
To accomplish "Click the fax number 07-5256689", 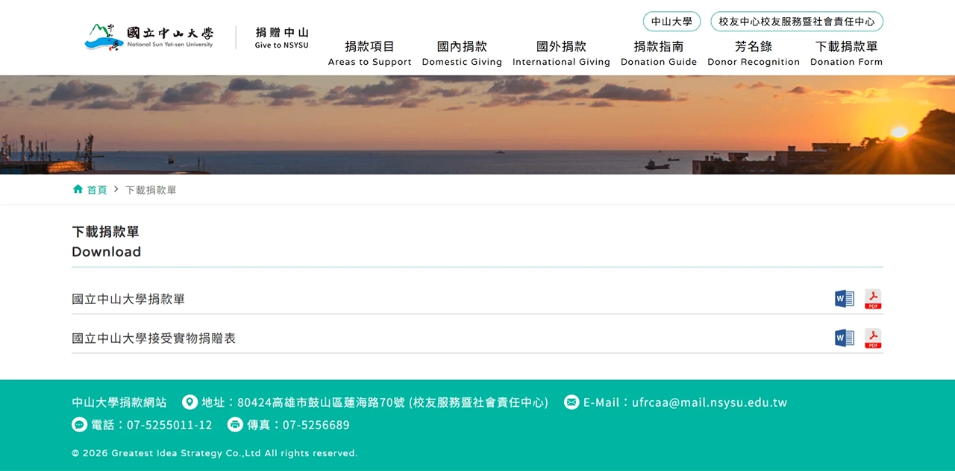I will coord(316,425).
